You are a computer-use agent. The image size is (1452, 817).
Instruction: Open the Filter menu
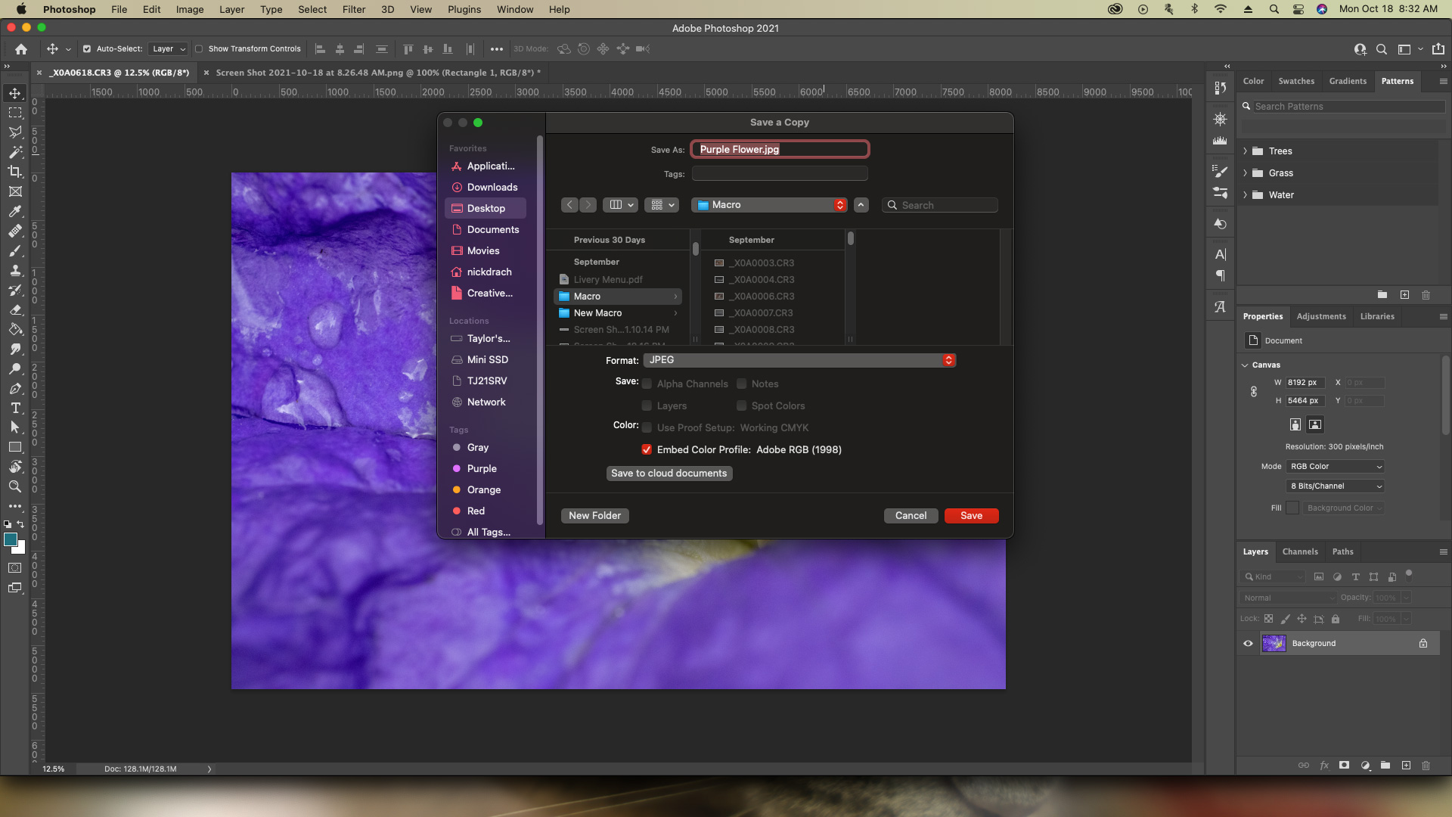click(x=353, y=9)
